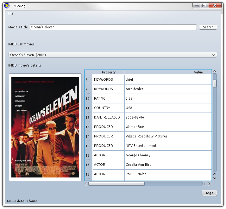Close the MkvTag window

pos(215,6)
